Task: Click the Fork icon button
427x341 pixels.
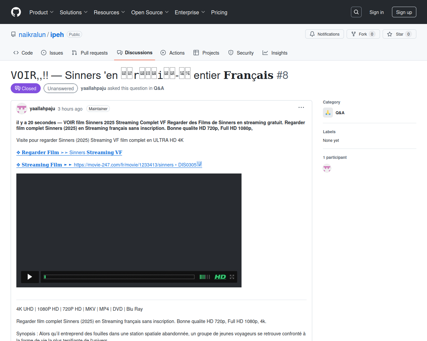Action: [354, 34]
